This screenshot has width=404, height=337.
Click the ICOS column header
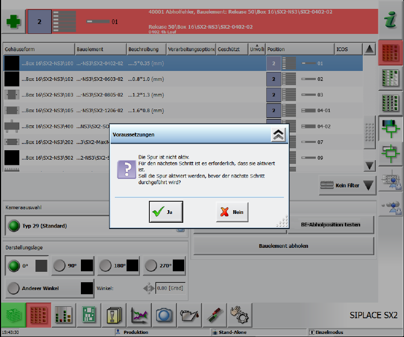[x=348, y=49]
